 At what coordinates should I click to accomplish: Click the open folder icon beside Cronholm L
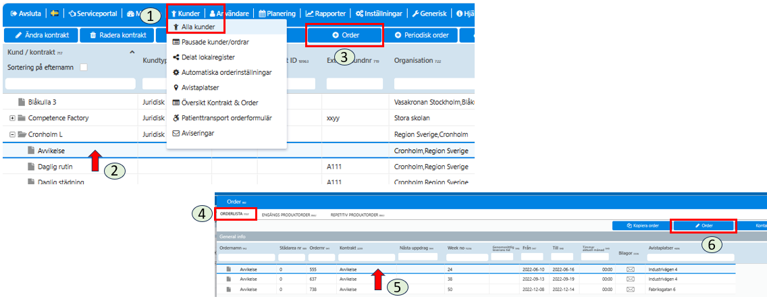point(22,134)
